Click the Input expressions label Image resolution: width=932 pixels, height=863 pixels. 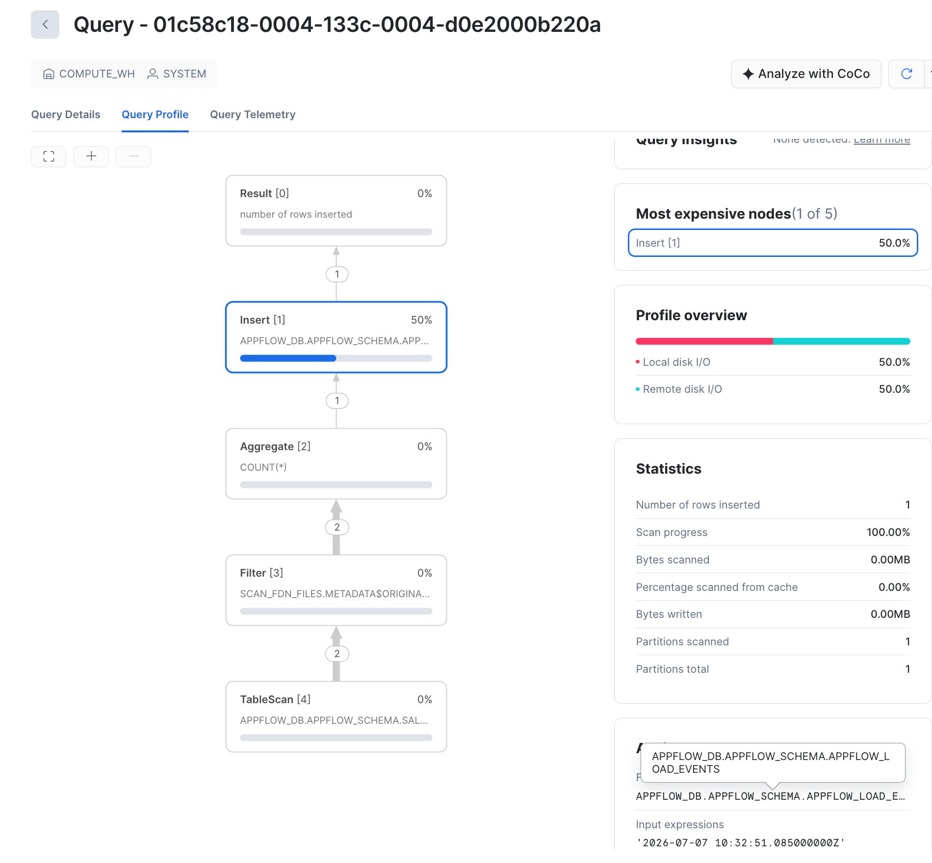(680, 825)
